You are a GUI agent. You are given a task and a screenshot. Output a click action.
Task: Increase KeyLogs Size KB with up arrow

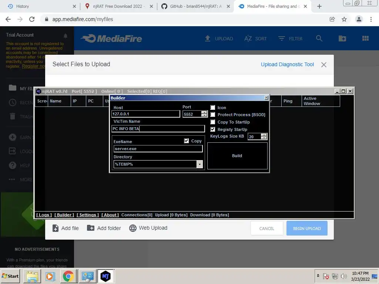[264, 135]
